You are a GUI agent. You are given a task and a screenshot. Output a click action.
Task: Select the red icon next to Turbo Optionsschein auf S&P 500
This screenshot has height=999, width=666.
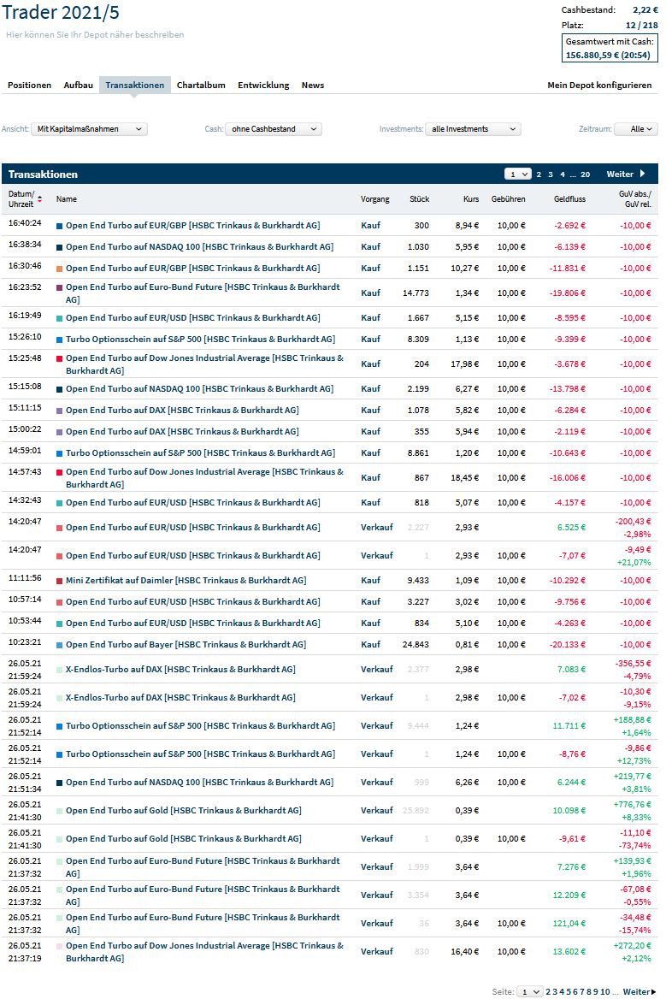point(58,339)
